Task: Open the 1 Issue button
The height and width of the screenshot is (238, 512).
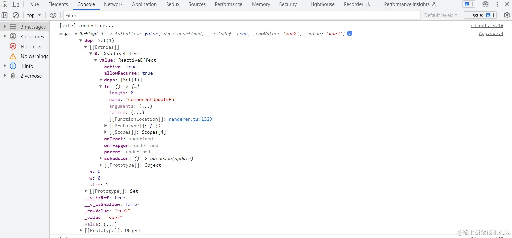Action: [481, 15]
